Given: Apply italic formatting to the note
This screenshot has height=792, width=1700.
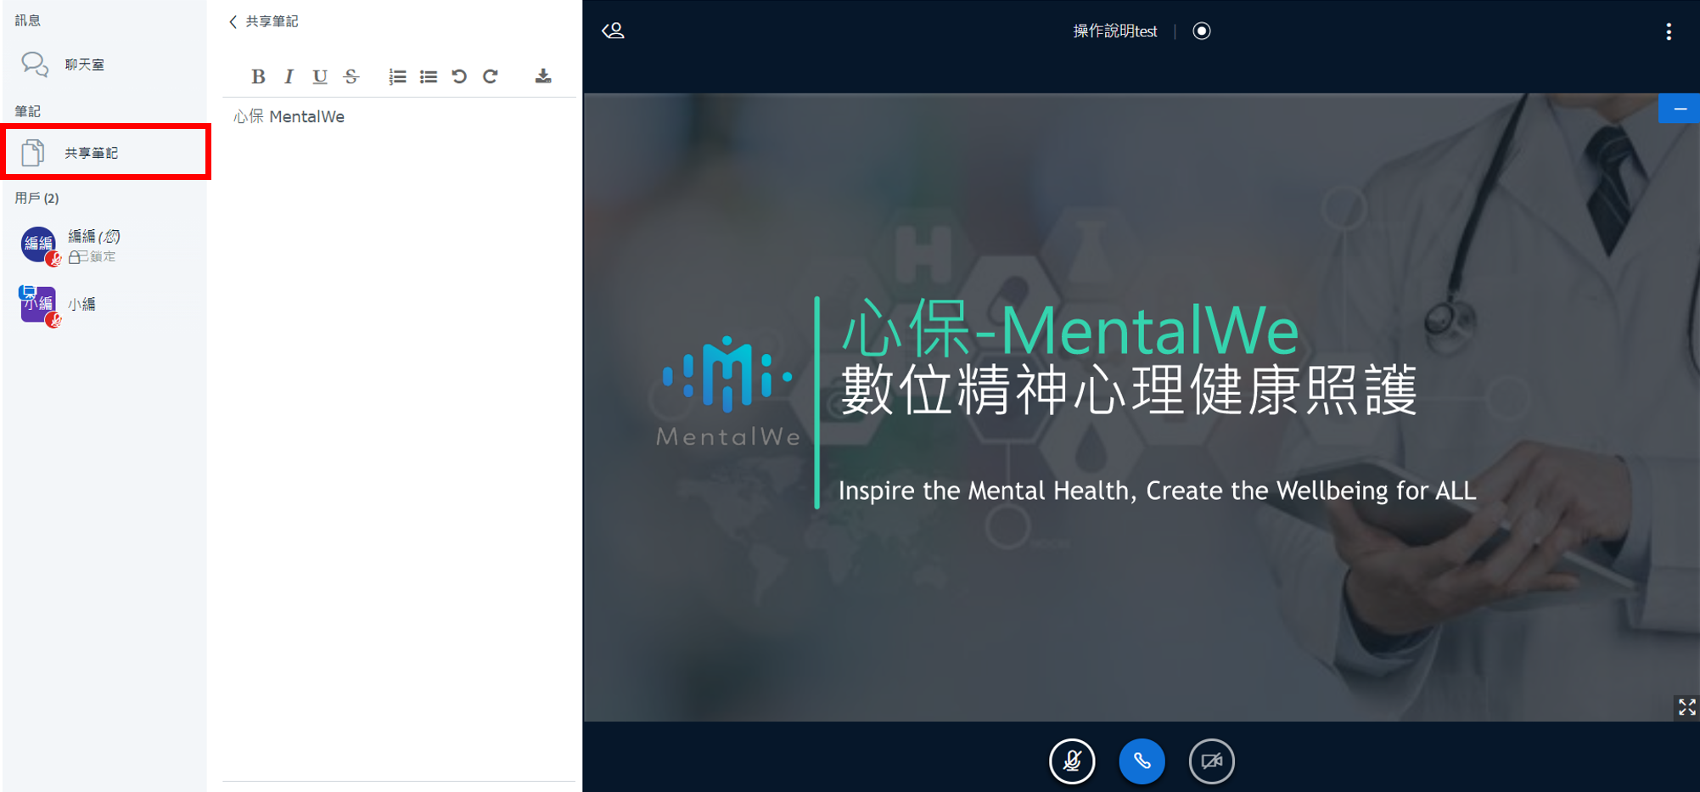Looking at the screenshot, I should click(289, 76).
